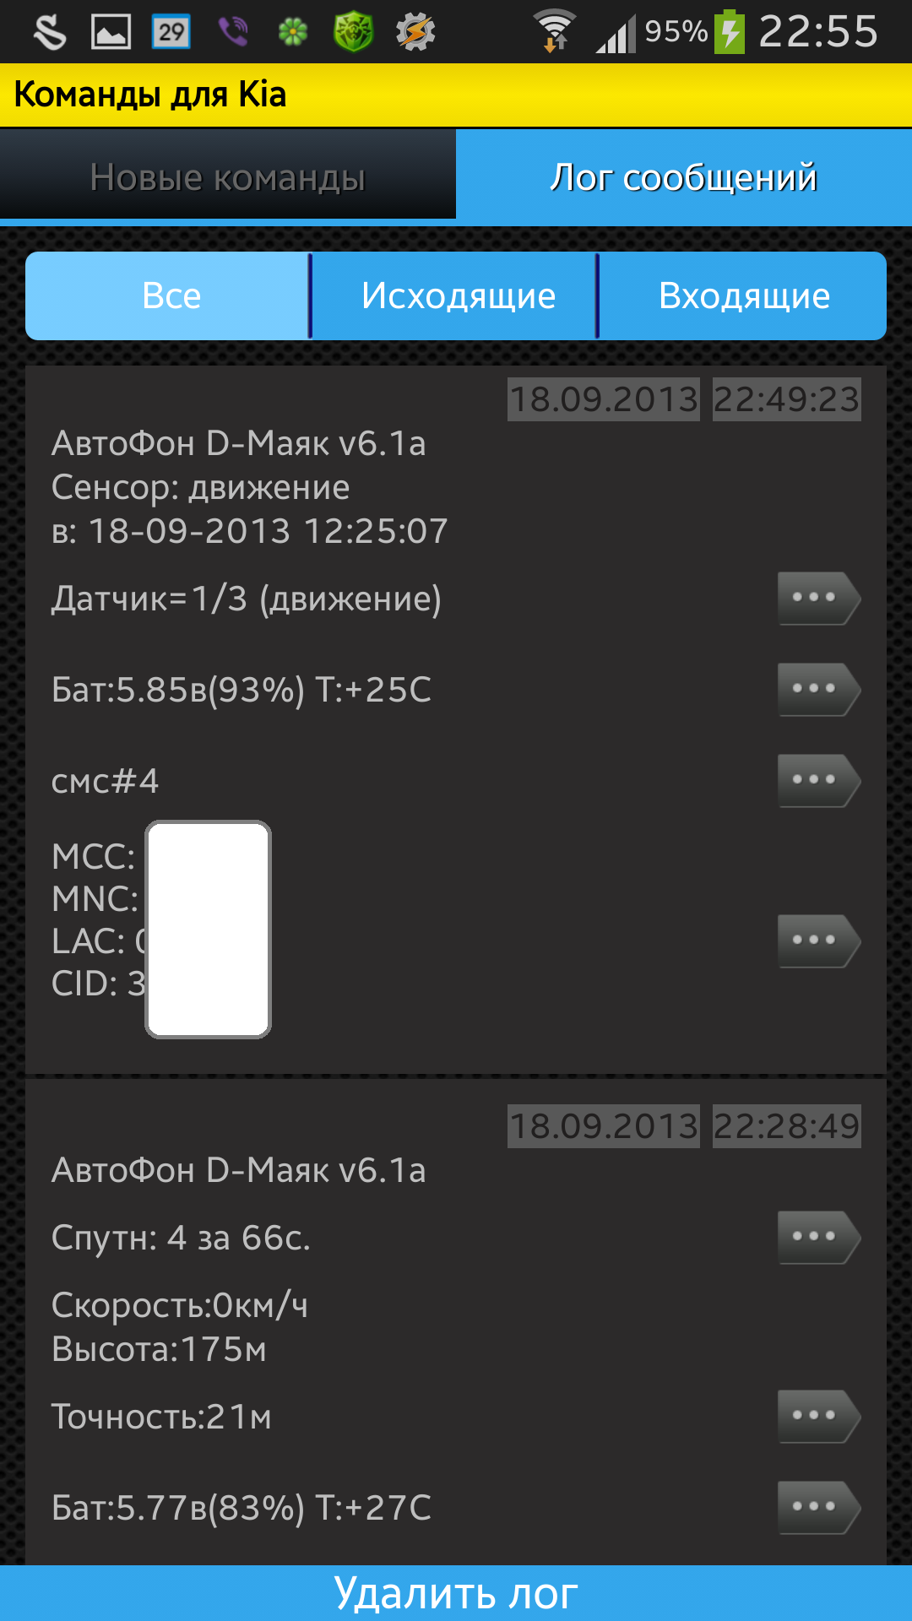Show all messages with Все filter
The image size is (912, 1621).
pos(171,296)
